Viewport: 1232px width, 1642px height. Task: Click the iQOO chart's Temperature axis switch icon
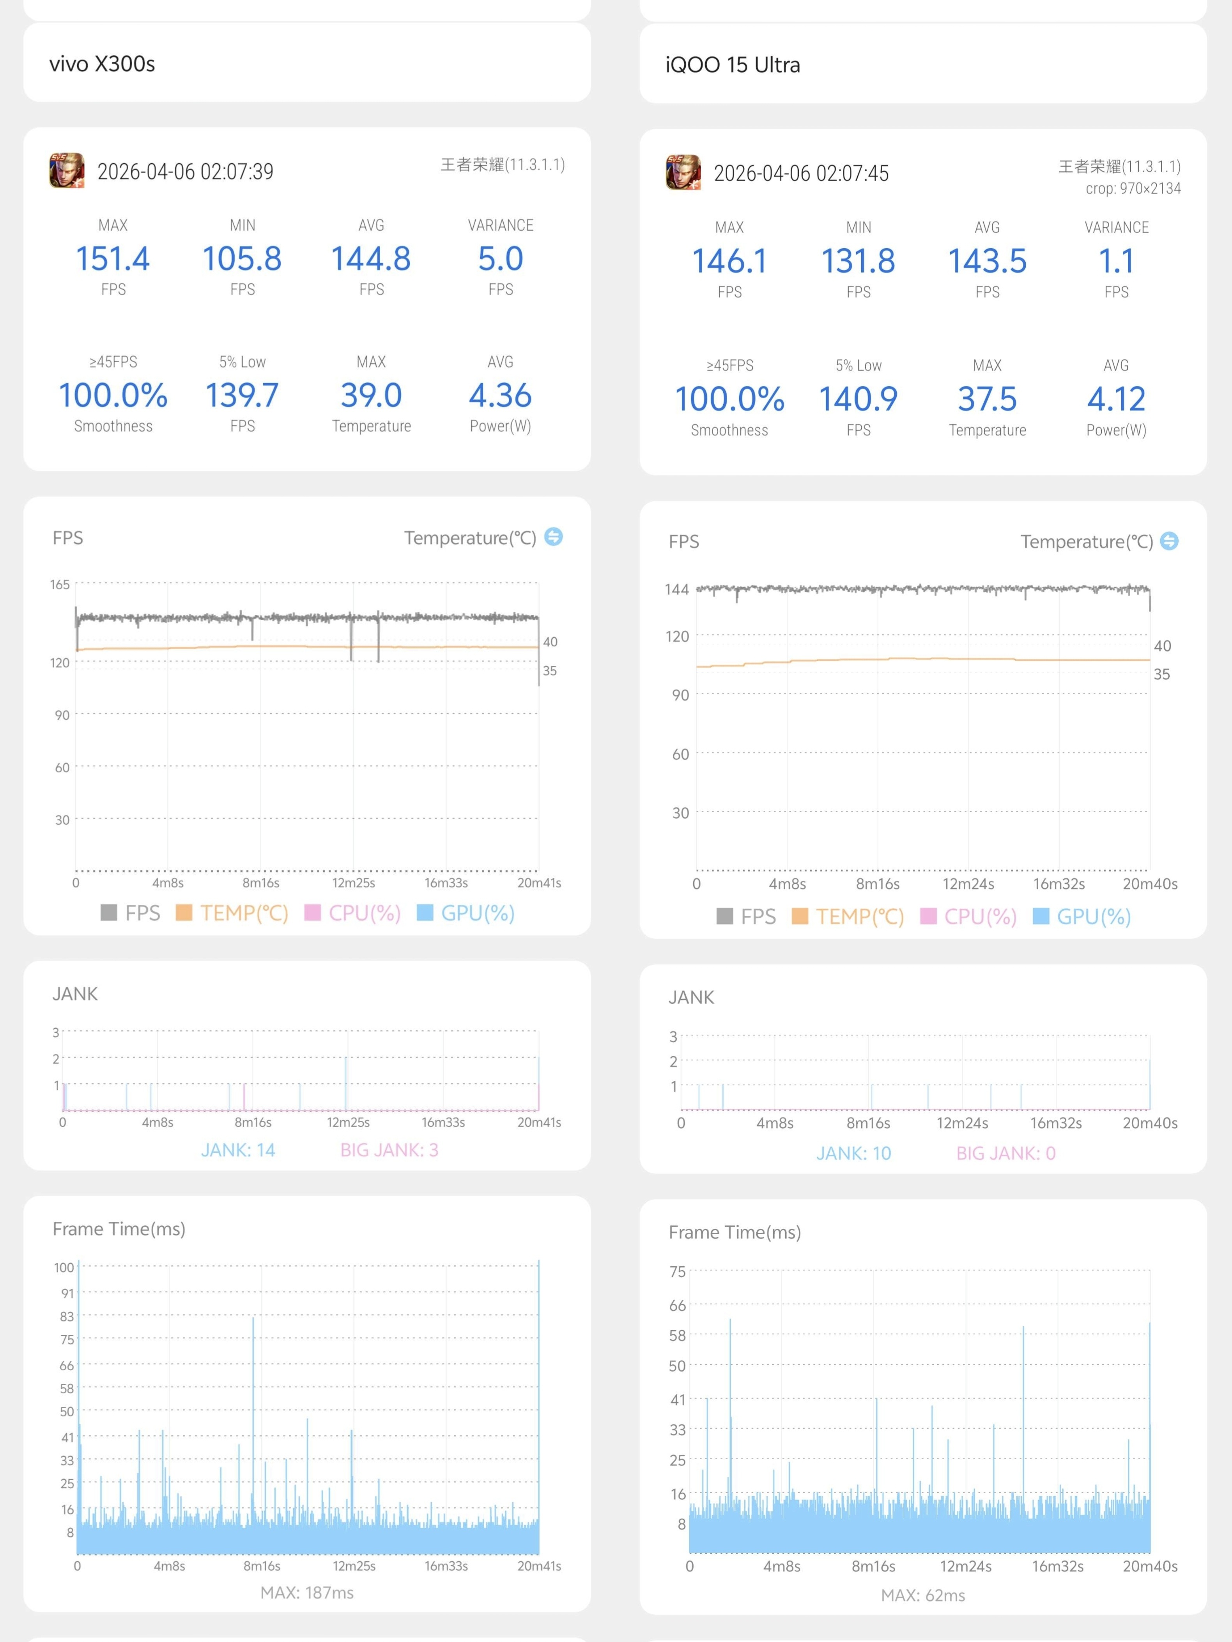(1169, 541)
